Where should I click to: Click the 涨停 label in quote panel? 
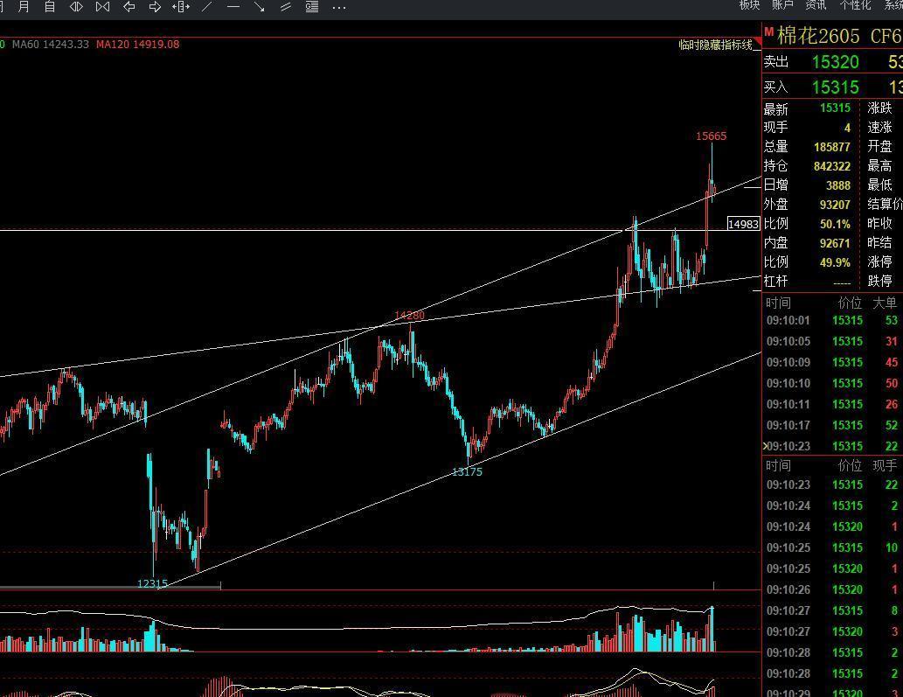[880, 262]
